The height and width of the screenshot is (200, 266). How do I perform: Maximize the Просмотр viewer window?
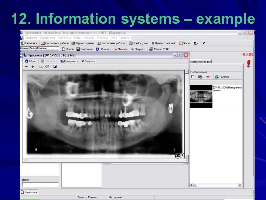(181, 55)
